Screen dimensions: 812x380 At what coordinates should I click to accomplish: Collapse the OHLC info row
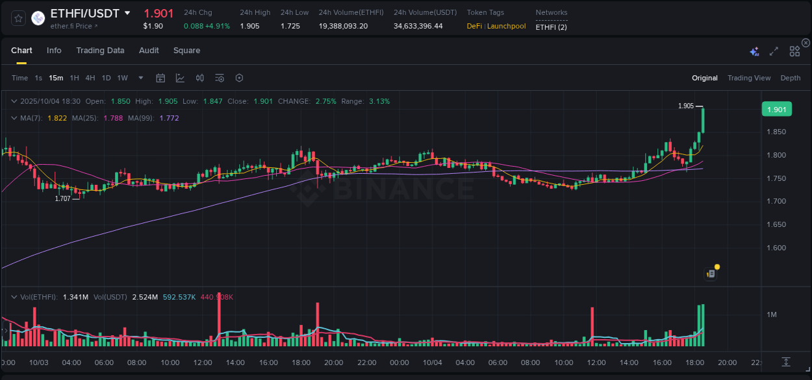click(14, 101)
